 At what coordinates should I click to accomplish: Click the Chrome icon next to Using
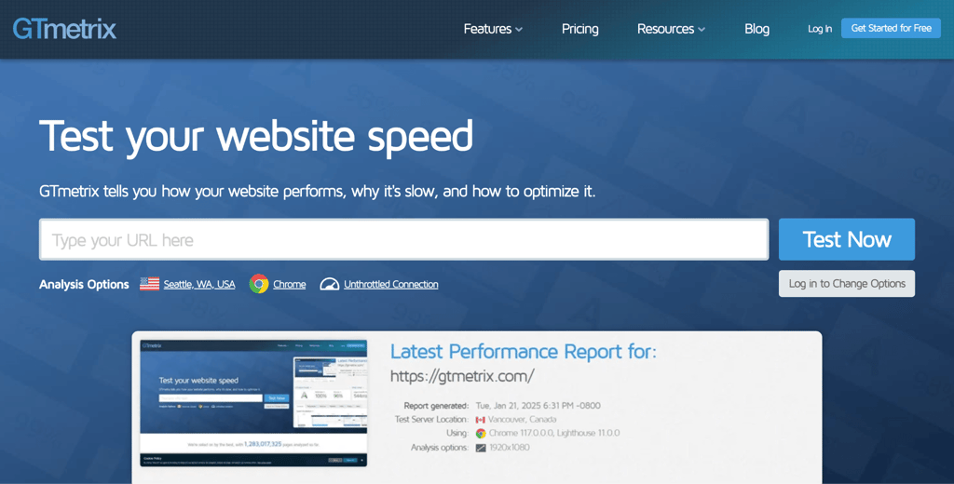480,434
